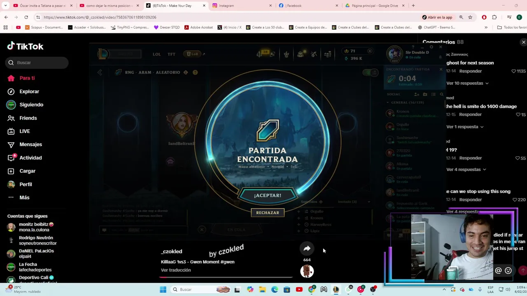Switch to the Facebook tab
The width and height of the screenshot is (527, 296).
(x=309, y=6)
